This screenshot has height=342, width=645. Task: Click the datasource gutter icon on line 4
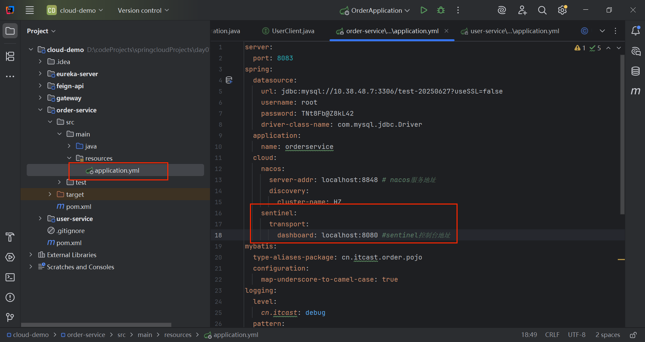229,80
